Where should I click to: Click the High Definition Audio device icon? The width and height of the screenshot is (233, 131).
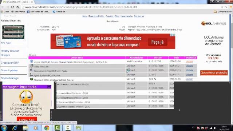tap(31, 70)
